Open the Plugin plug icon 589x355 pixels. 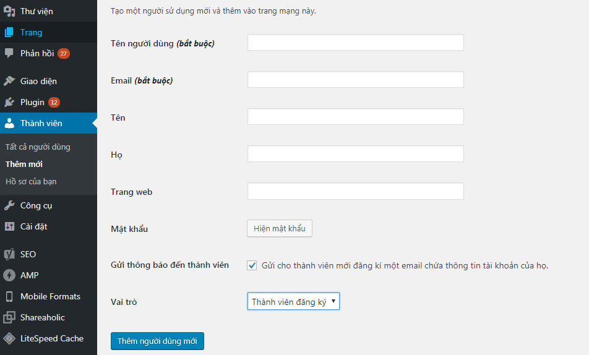click(9, 102)
